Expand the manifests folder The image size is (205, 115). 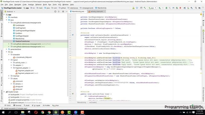(6, 17)
